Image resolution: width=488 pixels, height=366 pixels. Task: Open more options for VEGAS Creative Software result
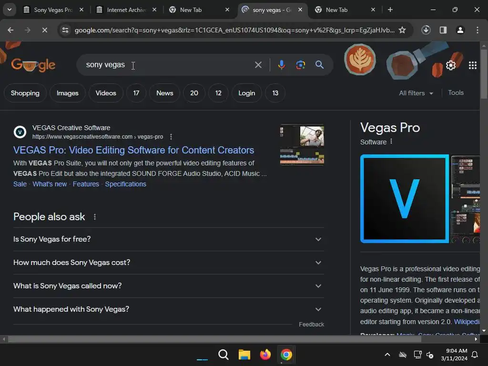point(171,137)
